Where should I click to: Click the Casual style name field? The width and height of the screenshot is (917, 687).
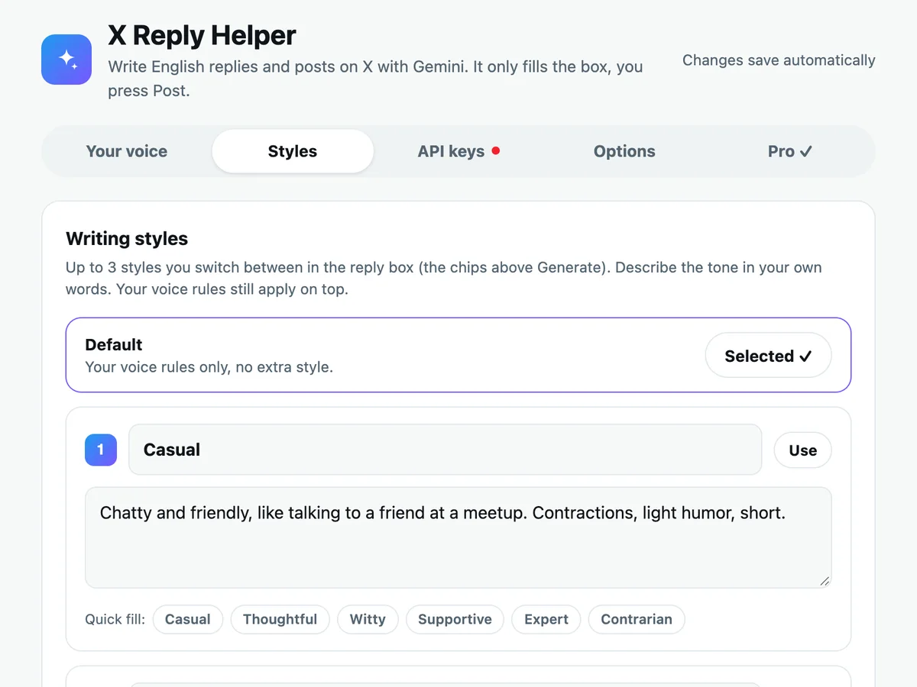tap(446, 450)
